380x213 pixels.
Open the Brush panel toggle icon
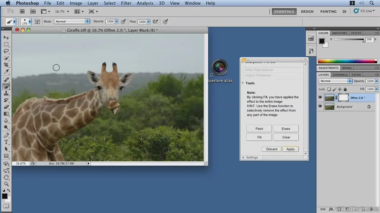(37, 21)
